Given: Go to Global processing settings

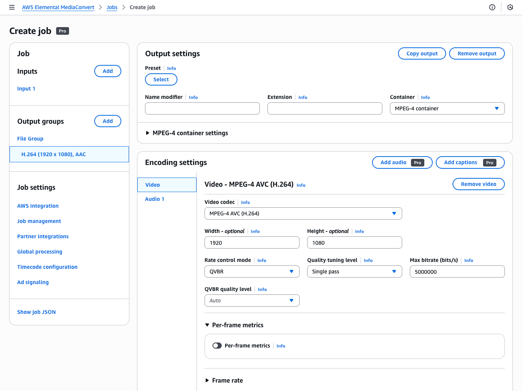Looking at the screenshot, I should click(40, 252).
